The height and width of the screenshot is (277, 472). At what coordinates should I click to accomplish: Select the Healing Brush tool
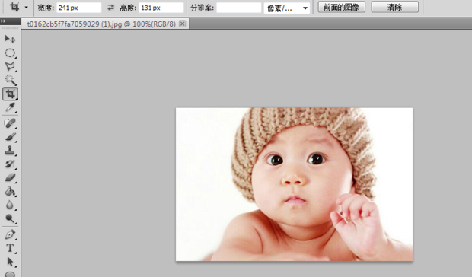tap(10, 123)
